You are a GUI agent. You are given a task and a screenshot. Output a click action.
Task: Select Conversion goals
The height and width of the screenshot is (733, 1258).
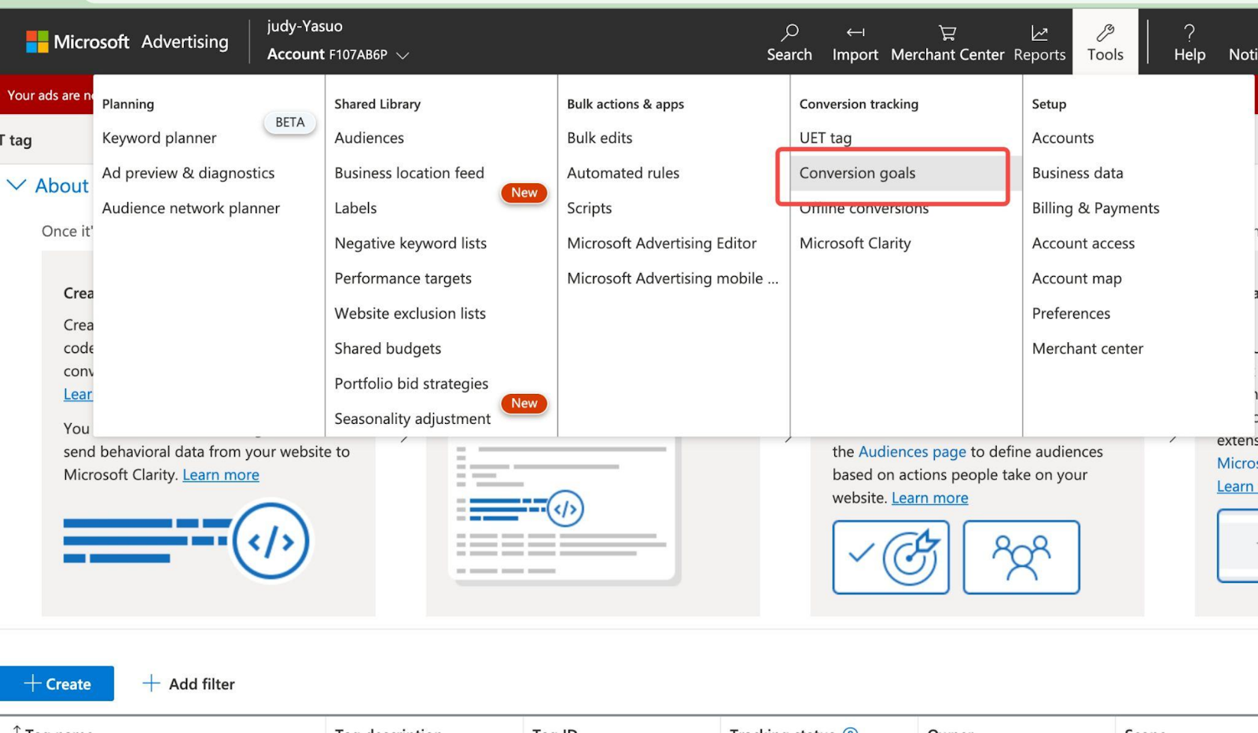pyautogui.click(x=857, y=173)
